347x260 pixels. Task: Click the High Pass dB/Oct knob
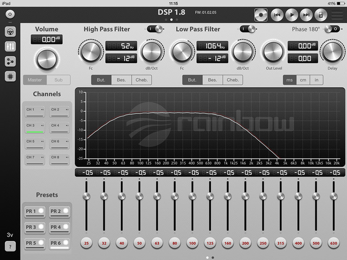pos(152,51)
